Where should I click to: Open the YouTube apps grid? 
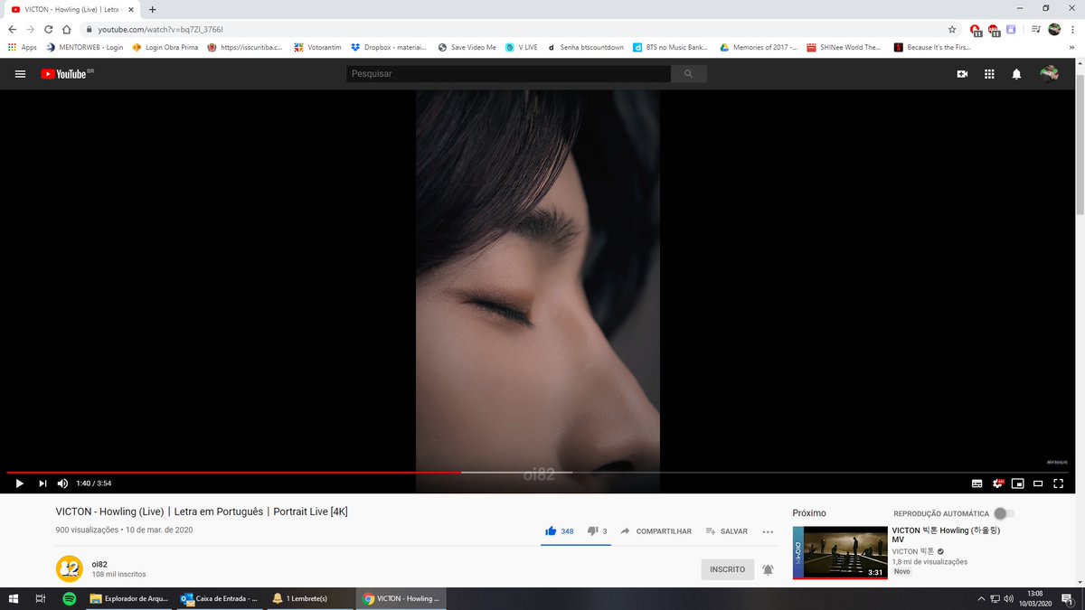(x=989, y=74)
